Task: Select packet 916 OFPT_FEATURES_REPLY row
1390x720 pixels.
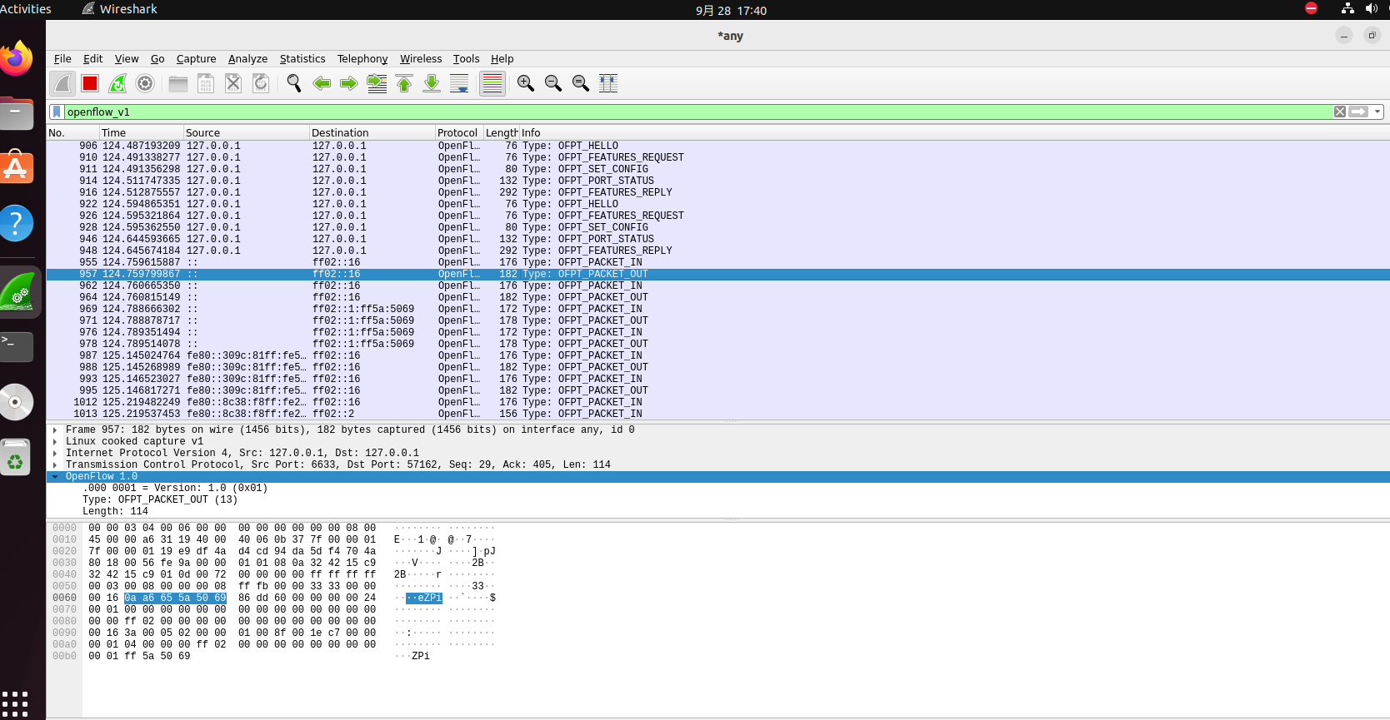Action: pos(717,192)
